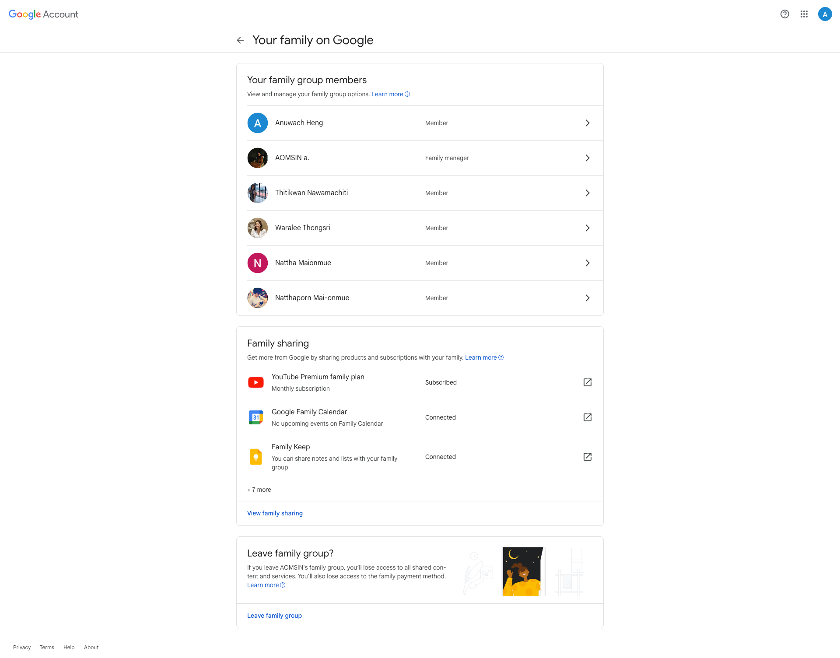Open Learn more under family group members
Viewport: 840px width, 658px height.
pyautogui.click(x=388, y=94)
